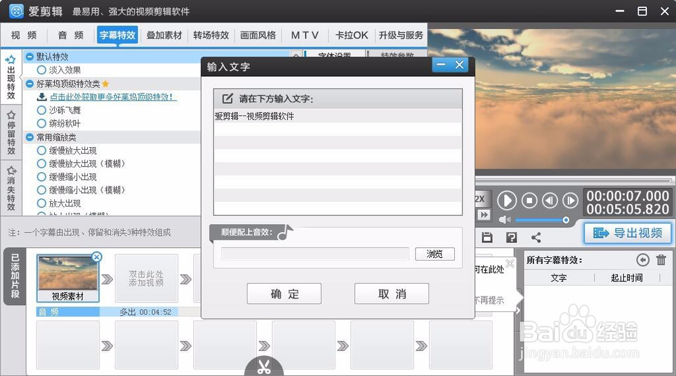Select the 停留特效 side tab
This screenshot has width=676, height=376.
[11, 133]
